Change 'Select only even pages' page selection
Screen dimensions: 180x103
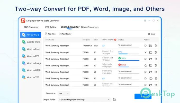(107, 72)
